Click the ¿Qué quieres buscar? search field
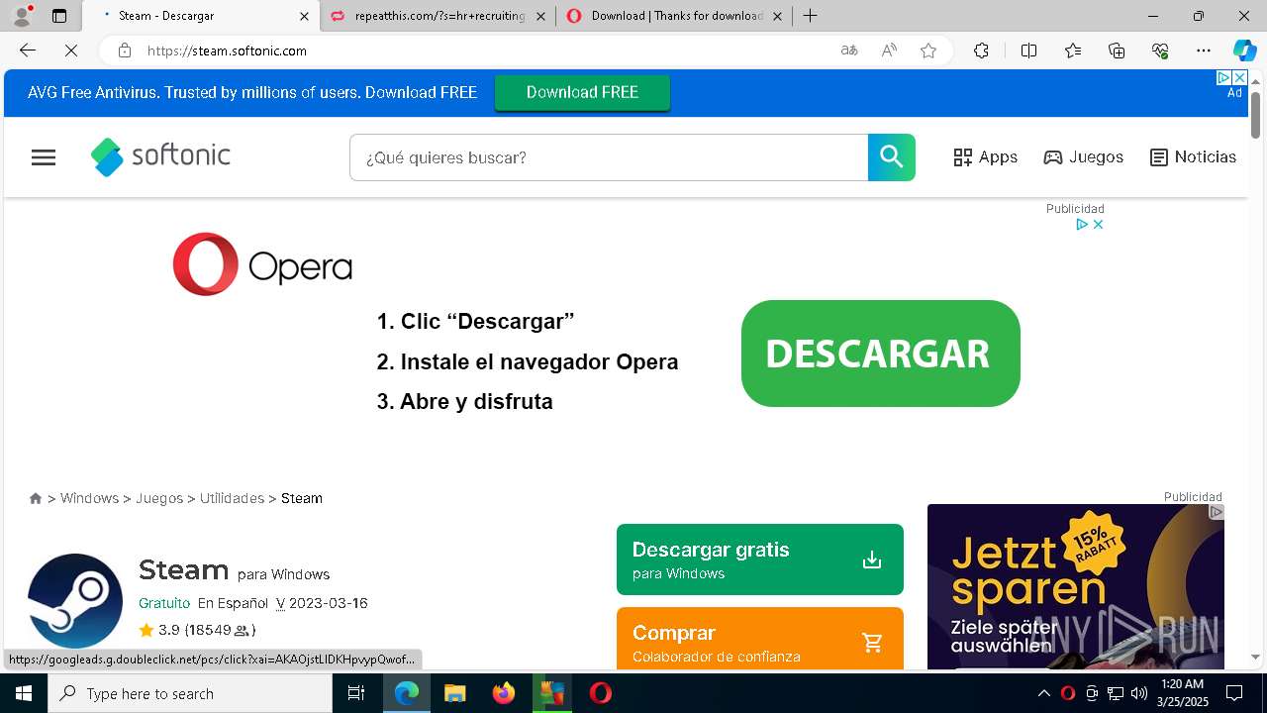This screenshot has height=713, width=1267. pyautogui.click(x=609, y=157)
